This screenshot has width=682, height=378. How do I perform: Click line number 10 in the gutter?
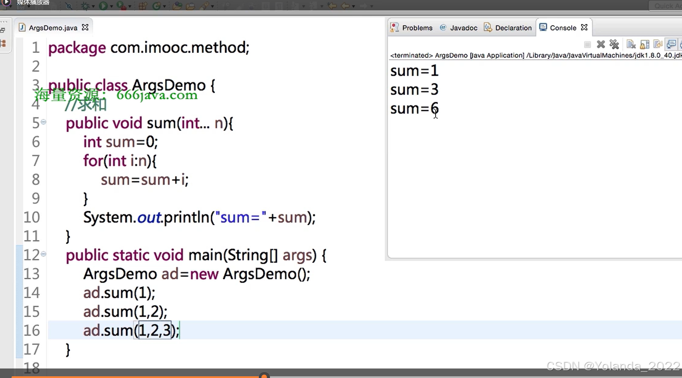(31, 217)
